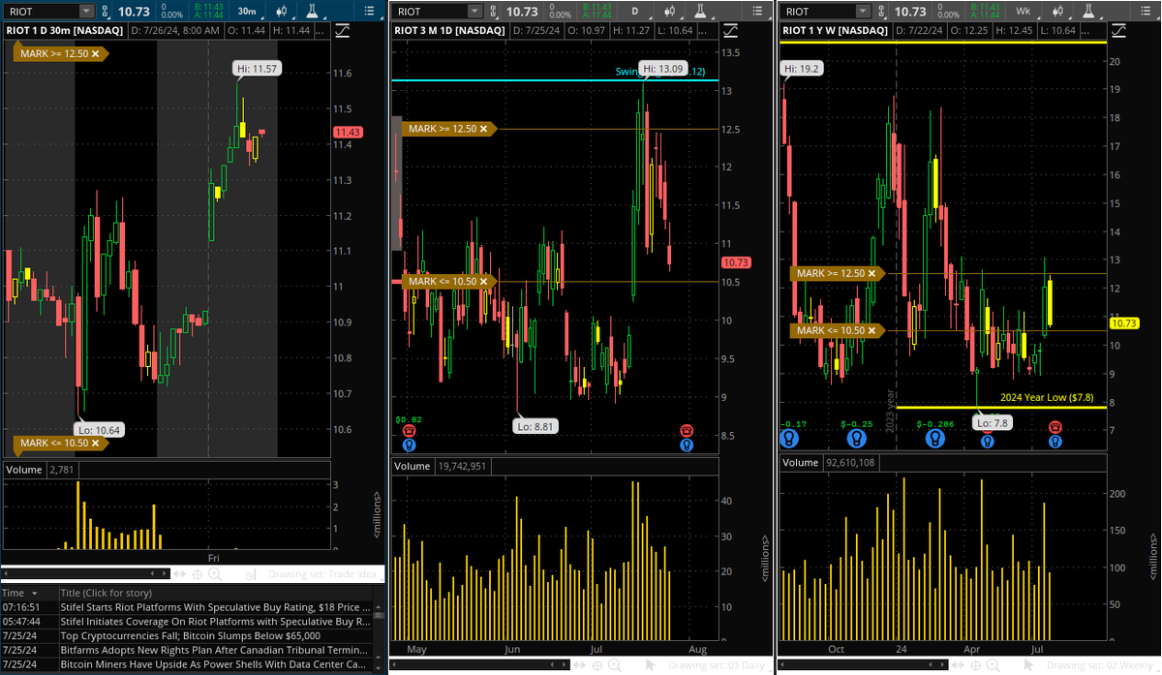Open the Bitfarms Adopts New Rights Plan story
Viewport: 1162px width, 675px height.
(215, 651)
